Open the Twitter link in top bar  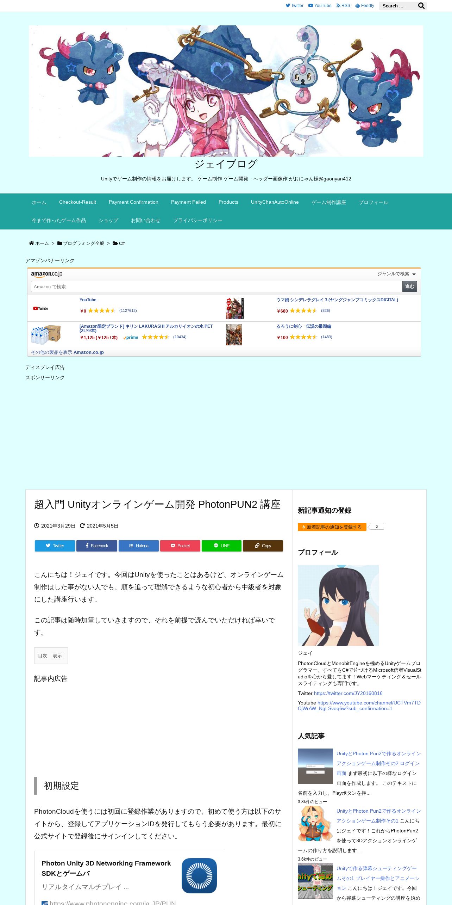[x=295, y=6]
